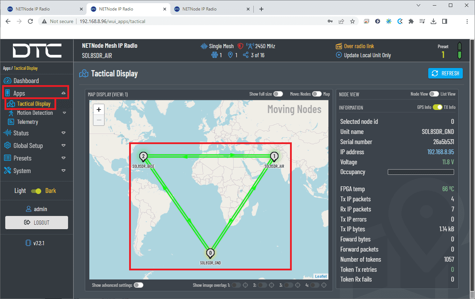Click the REFRESH button

pyautogui.click(x=445, y=73)
